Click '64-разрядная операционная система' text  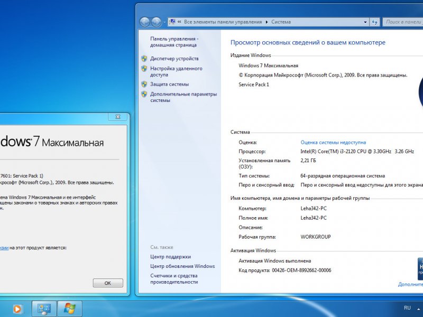point(343,176)
